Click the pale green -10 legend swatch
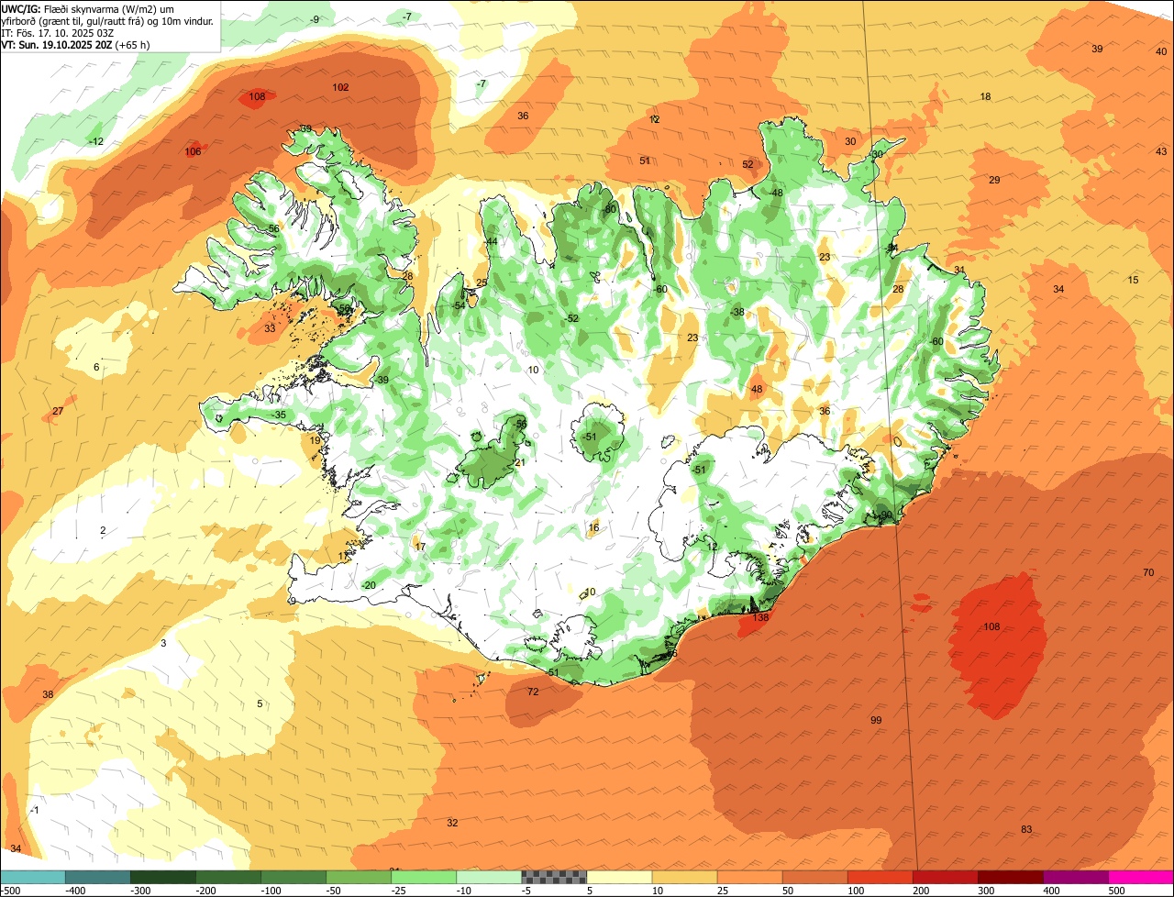Viewport: 1174px width, 897px height. [x=489, y=877]
